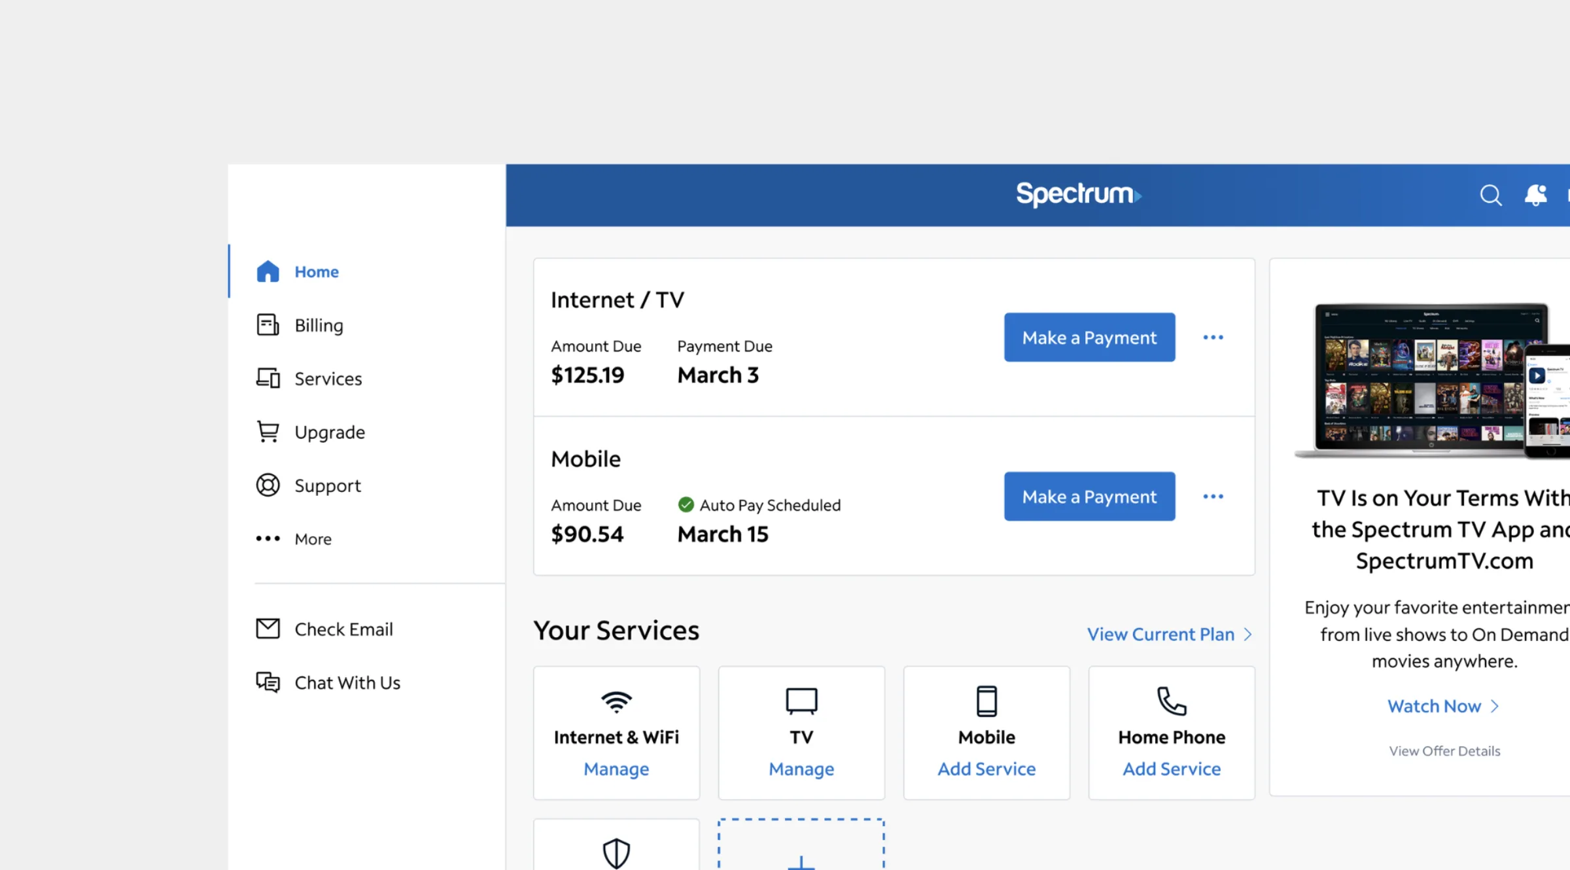Manage the TV service

801,769
